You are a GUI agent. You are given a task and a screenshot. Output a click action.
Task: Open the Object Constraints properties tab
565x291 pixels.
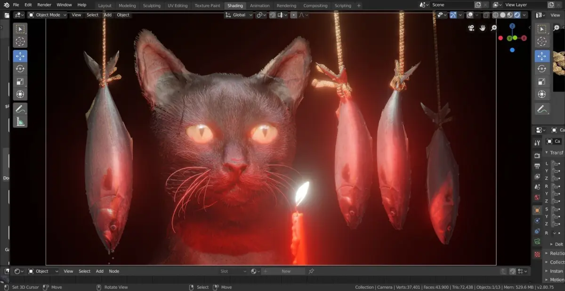click(537, 231)
